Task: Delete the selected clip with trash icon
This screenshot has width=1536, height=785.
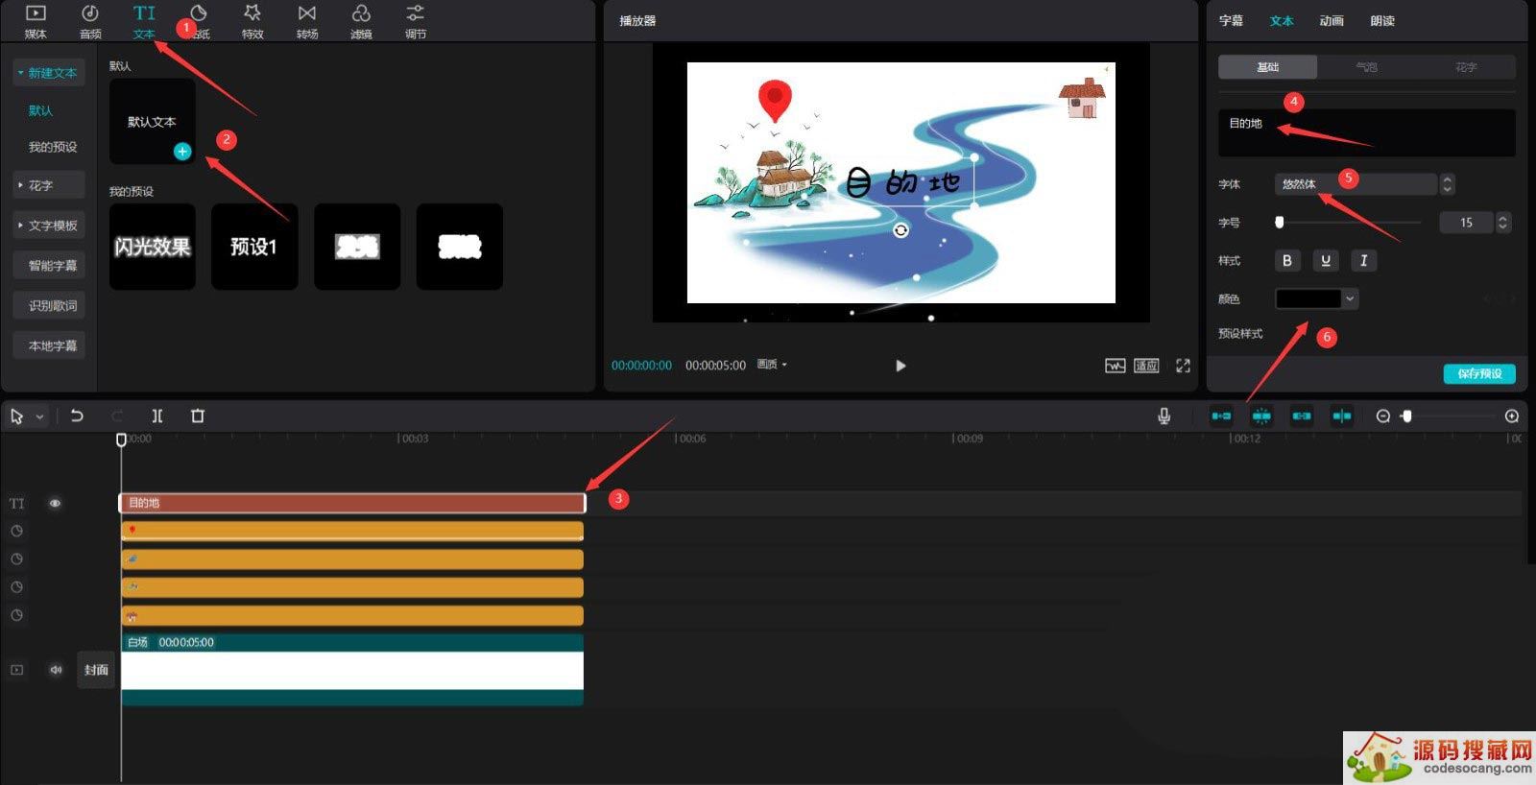Action: pyautogui.click(x=198, y=416)
